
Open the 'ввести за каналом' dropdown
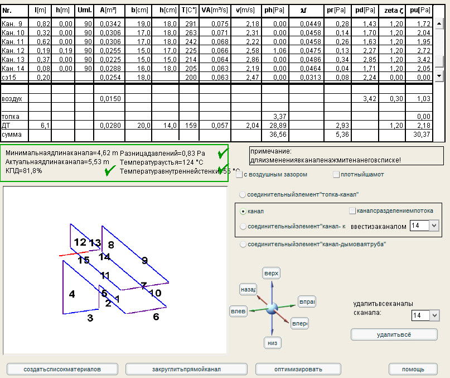point(434,226)
